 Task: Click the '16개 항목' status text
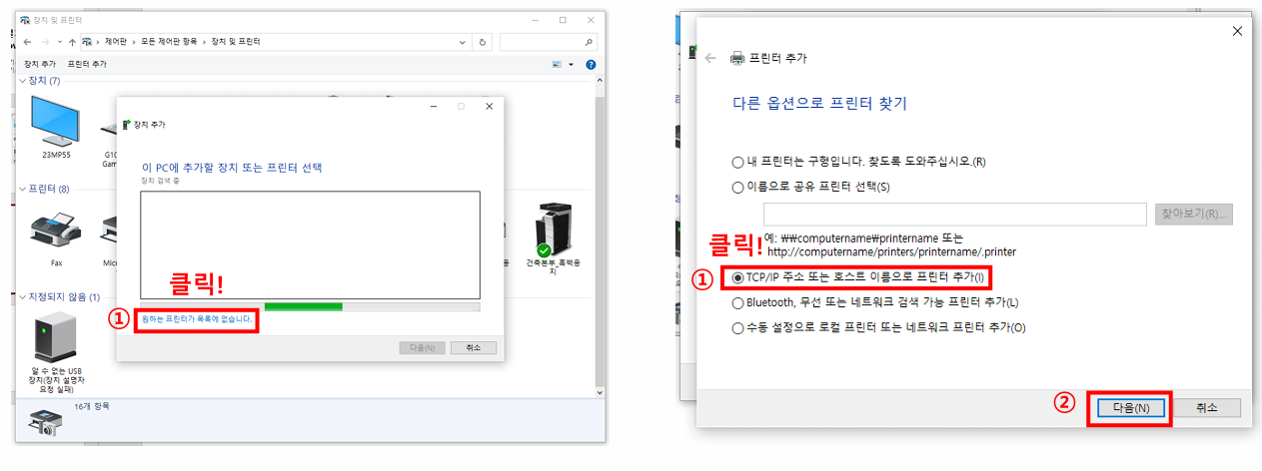click(x=92, y=406)
